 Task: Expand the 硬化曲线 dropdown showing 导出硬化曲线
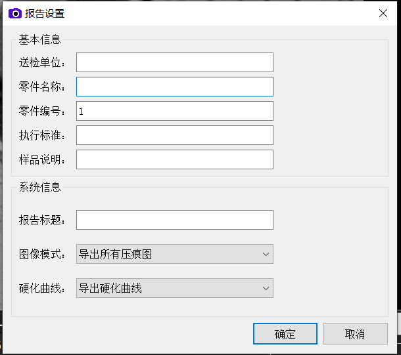pos(174,288)
